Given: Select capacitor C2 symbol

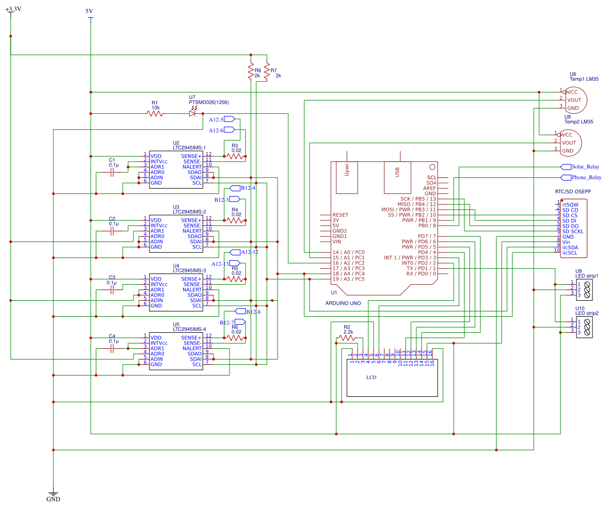Looking at the screenshot, I should point(112,231).
